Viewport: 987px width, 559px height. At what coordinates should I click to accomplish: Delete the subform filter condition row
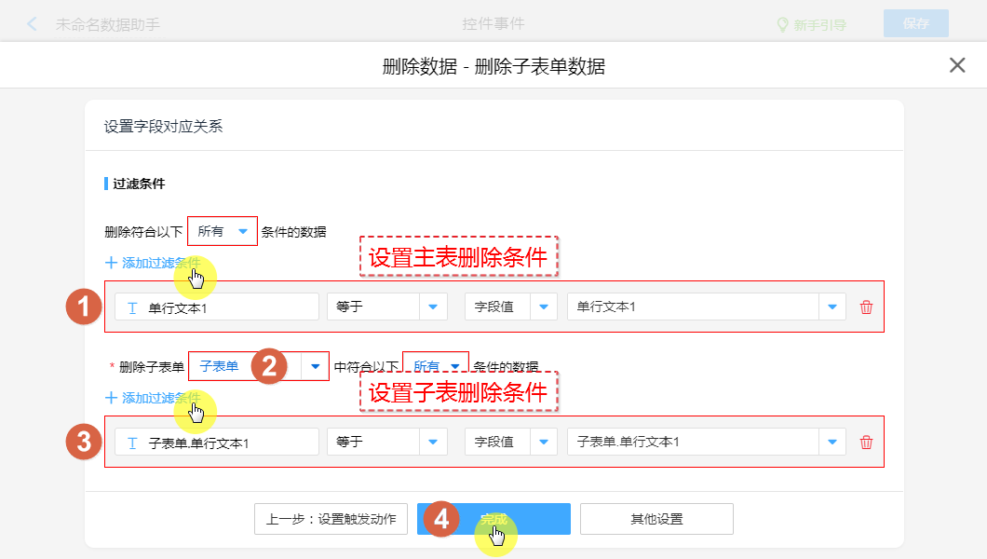pos(866,443)
